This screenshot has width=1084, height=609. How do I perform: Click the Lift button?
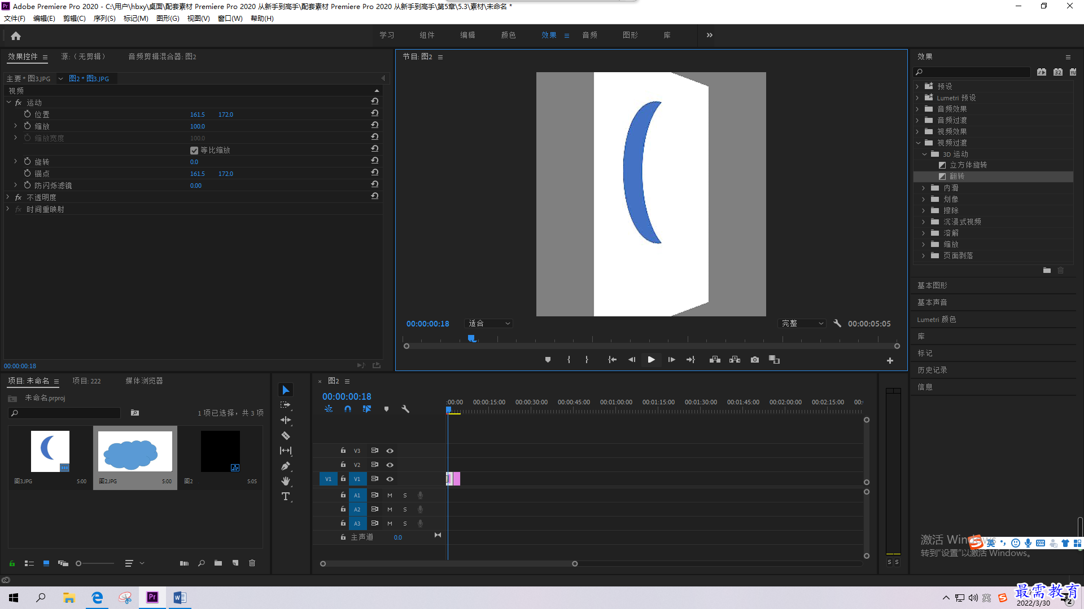pyautogui.click(x=715, y=360)
